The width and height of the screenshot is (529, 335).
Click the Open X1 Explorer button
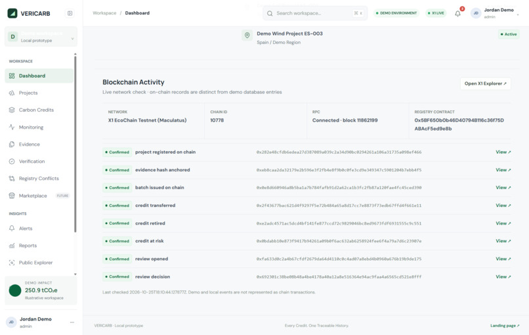coord(486,83)
